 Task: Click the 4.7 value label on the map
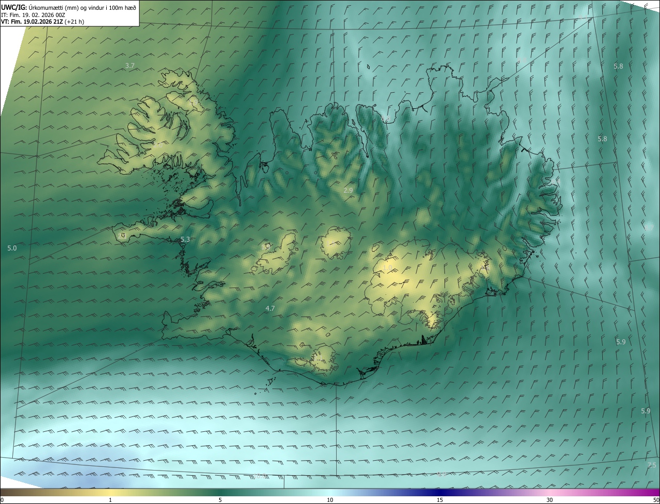270,308
